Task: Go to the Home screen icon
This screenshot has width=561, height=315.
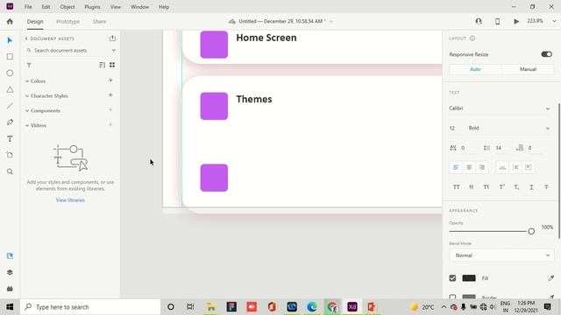Action: [x=10, y=21]
